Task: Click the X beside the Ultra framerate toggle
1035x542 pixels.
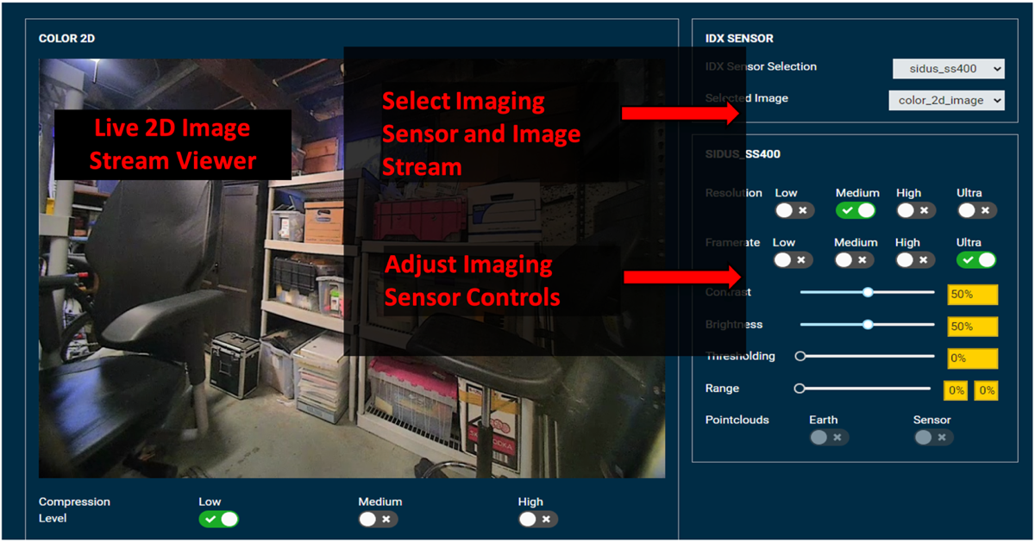Action: click(987, 259)
